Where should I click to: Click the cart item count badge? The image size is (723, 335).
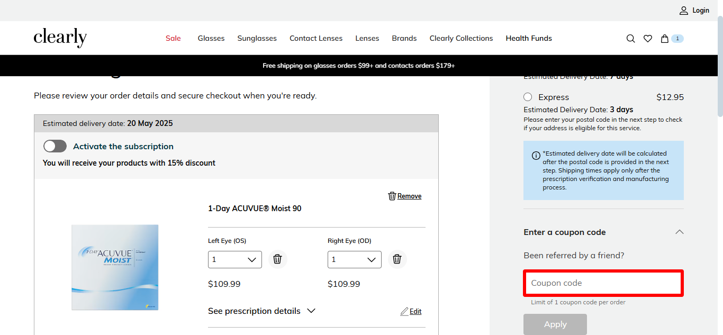click(x=677, y=39)
